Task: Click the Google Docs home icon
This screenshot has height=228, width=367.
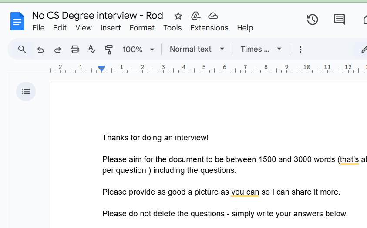Action: (17, 21)
